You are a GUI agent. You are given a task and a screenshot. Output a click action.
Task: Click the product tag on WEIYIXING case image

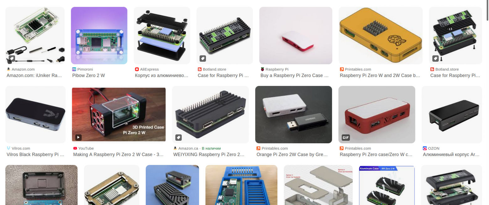click(178, 137)
